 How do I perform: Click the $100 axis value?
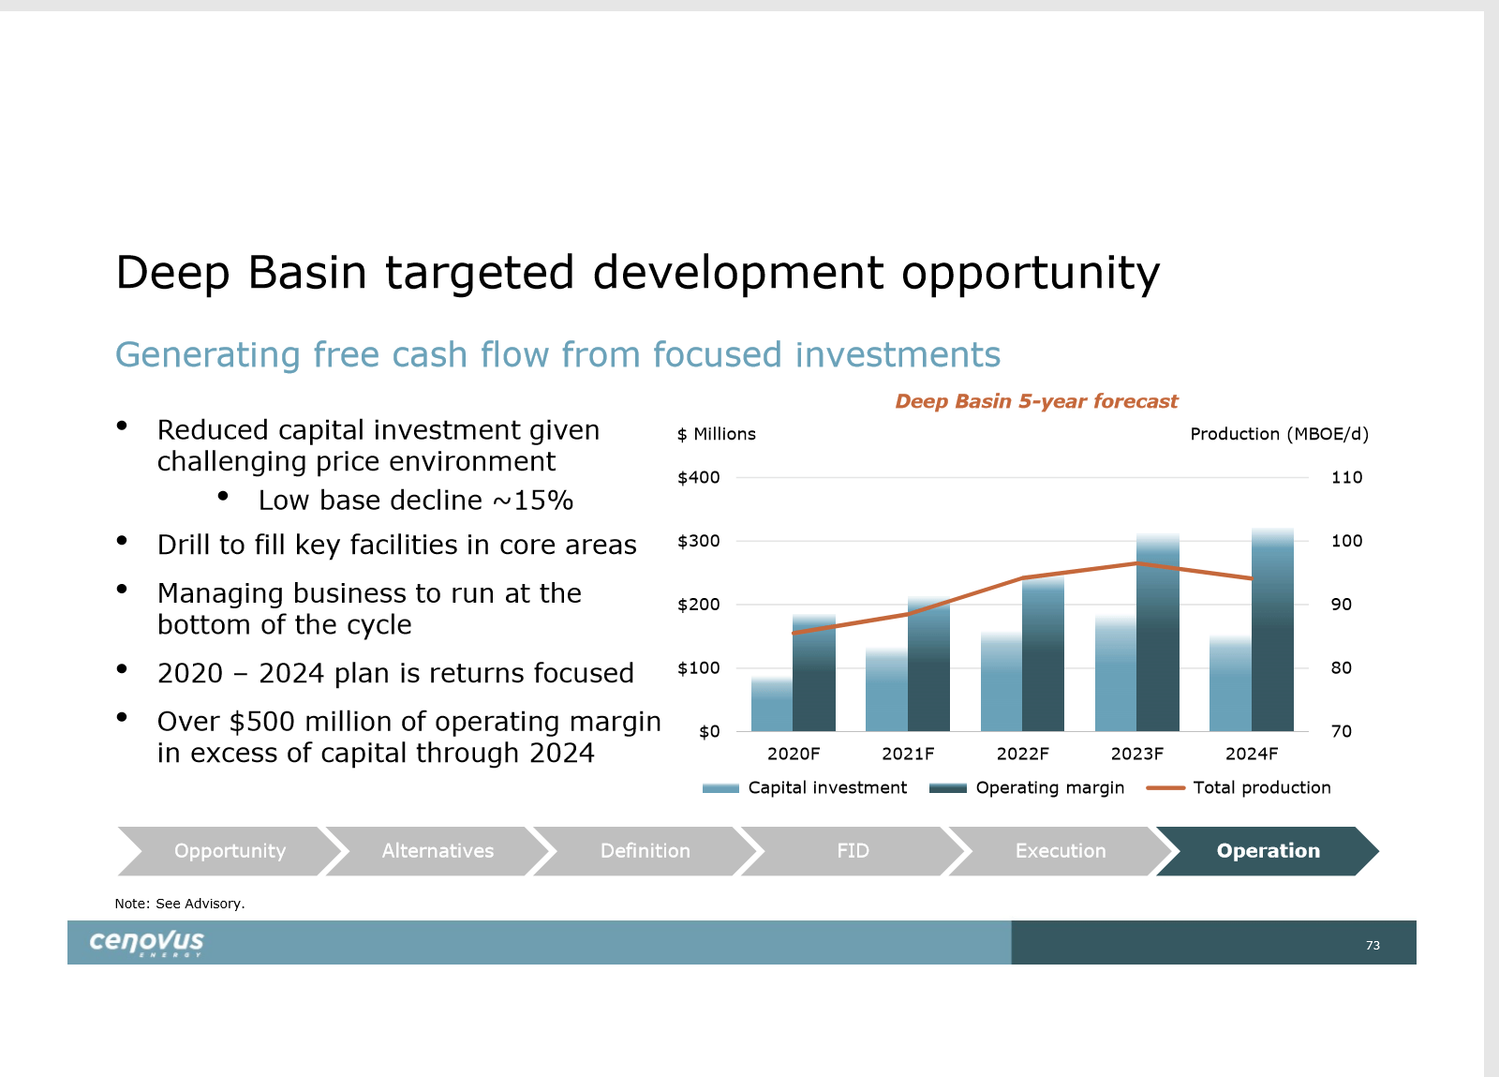click(x=699, y=668)
